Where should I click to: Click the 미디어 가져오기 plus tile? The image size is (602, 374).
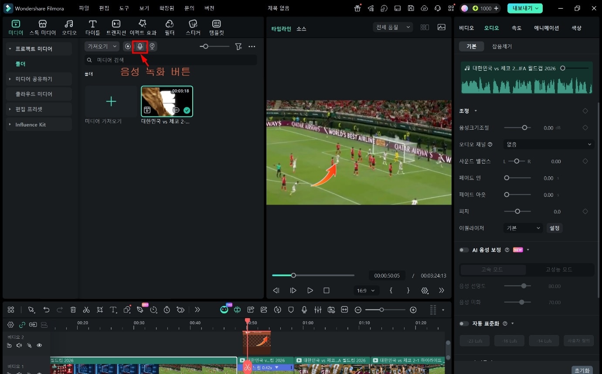[111, 101]
